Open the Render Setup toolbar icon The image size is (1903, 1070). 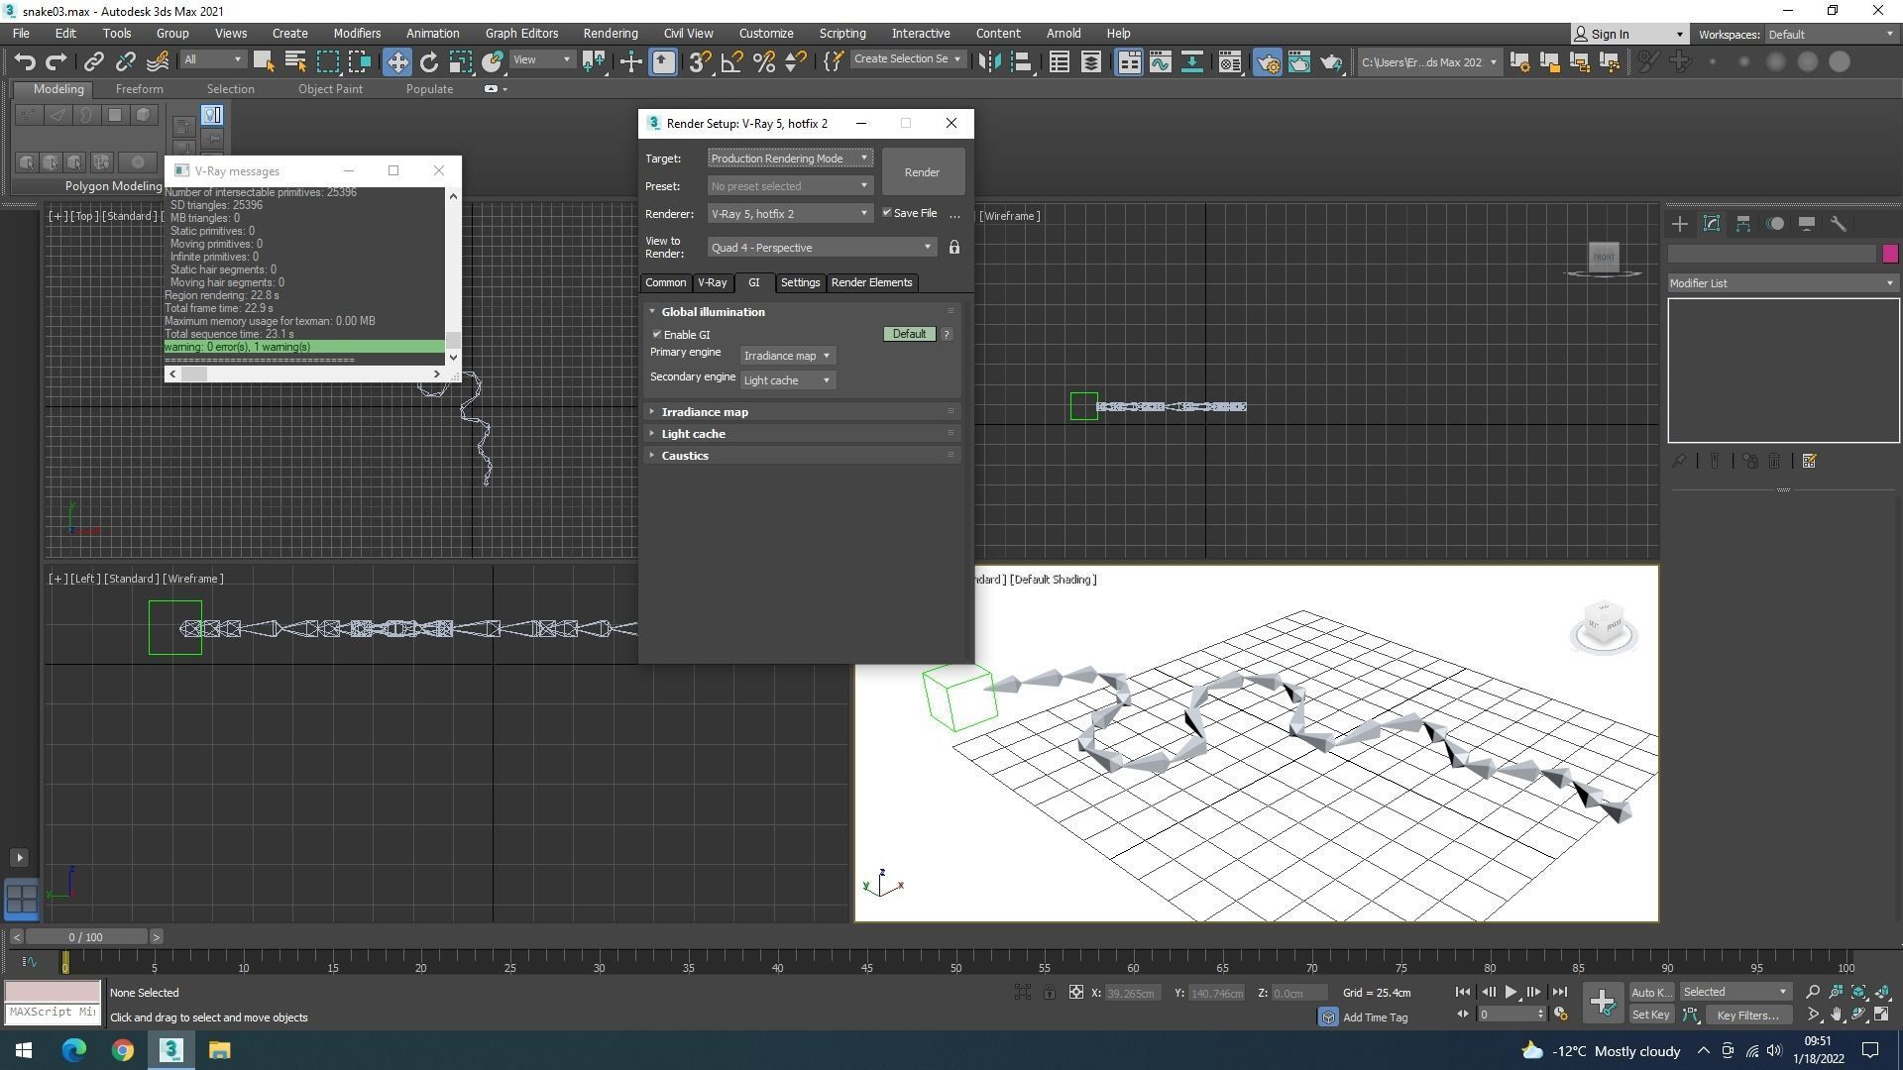[x=1268, y=61]
